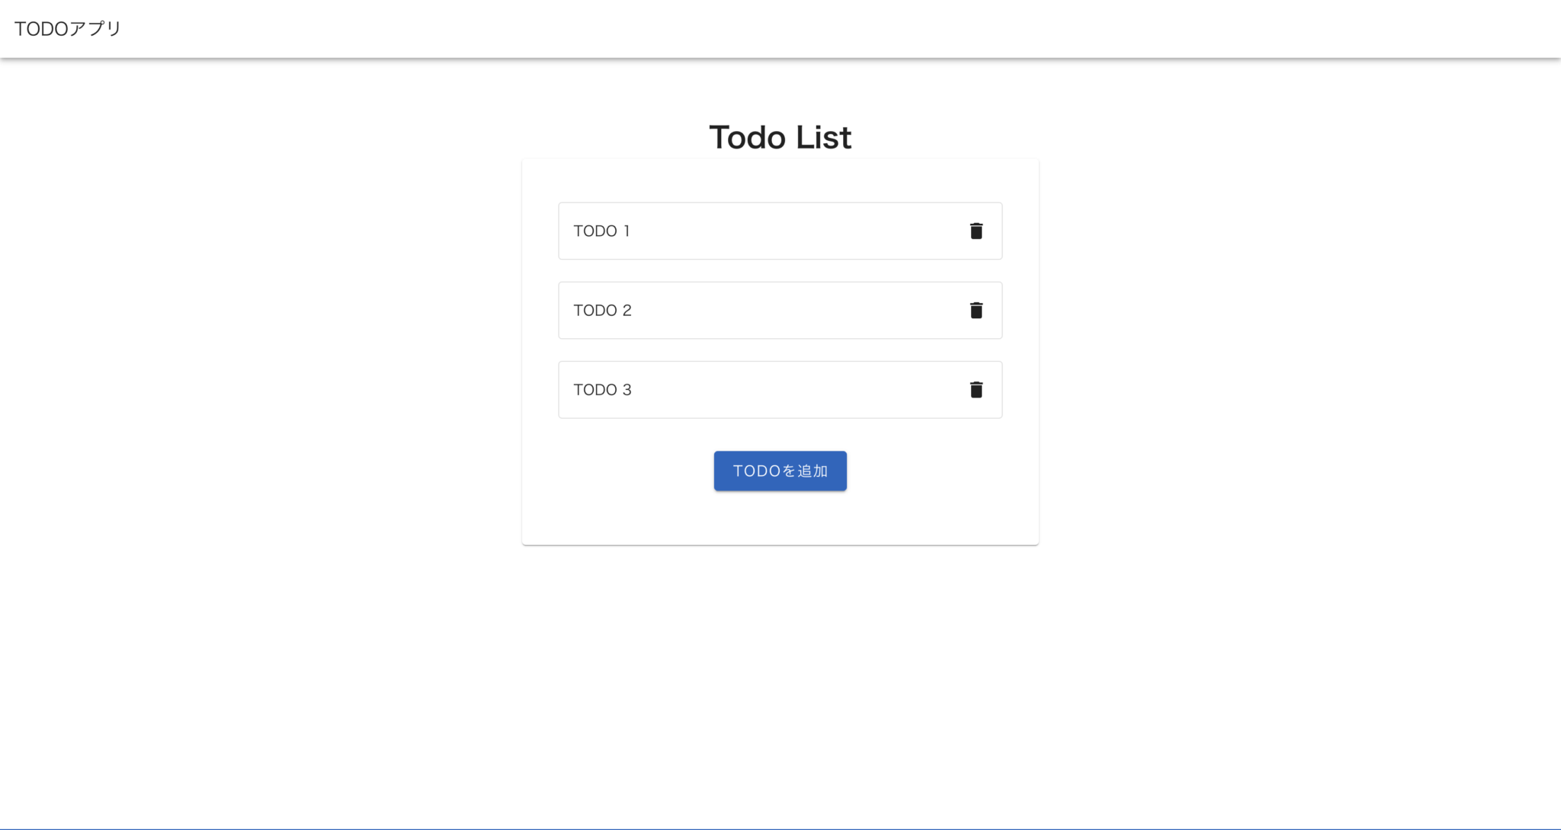The width and height of the screenshot is (1561, 830).
Task: Select the TODO 1 text label
Action: point(602,231)
